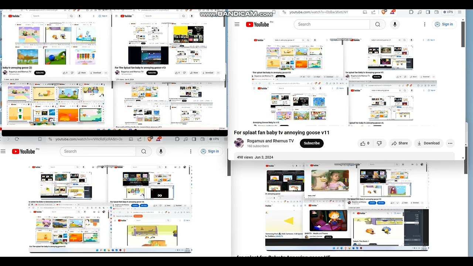View site settings icon in EbBacWxtLNY address bar
This screenshot has height=266, width=473.
pos(284,12)
